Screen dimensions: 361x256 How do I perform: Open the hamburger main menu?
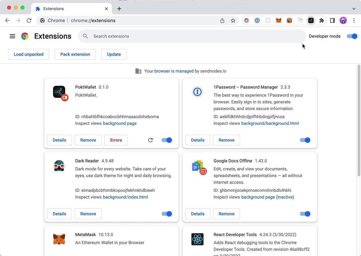(12, 36)
